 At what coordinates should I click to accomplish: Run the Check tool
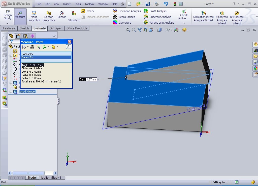pos(88,11)
